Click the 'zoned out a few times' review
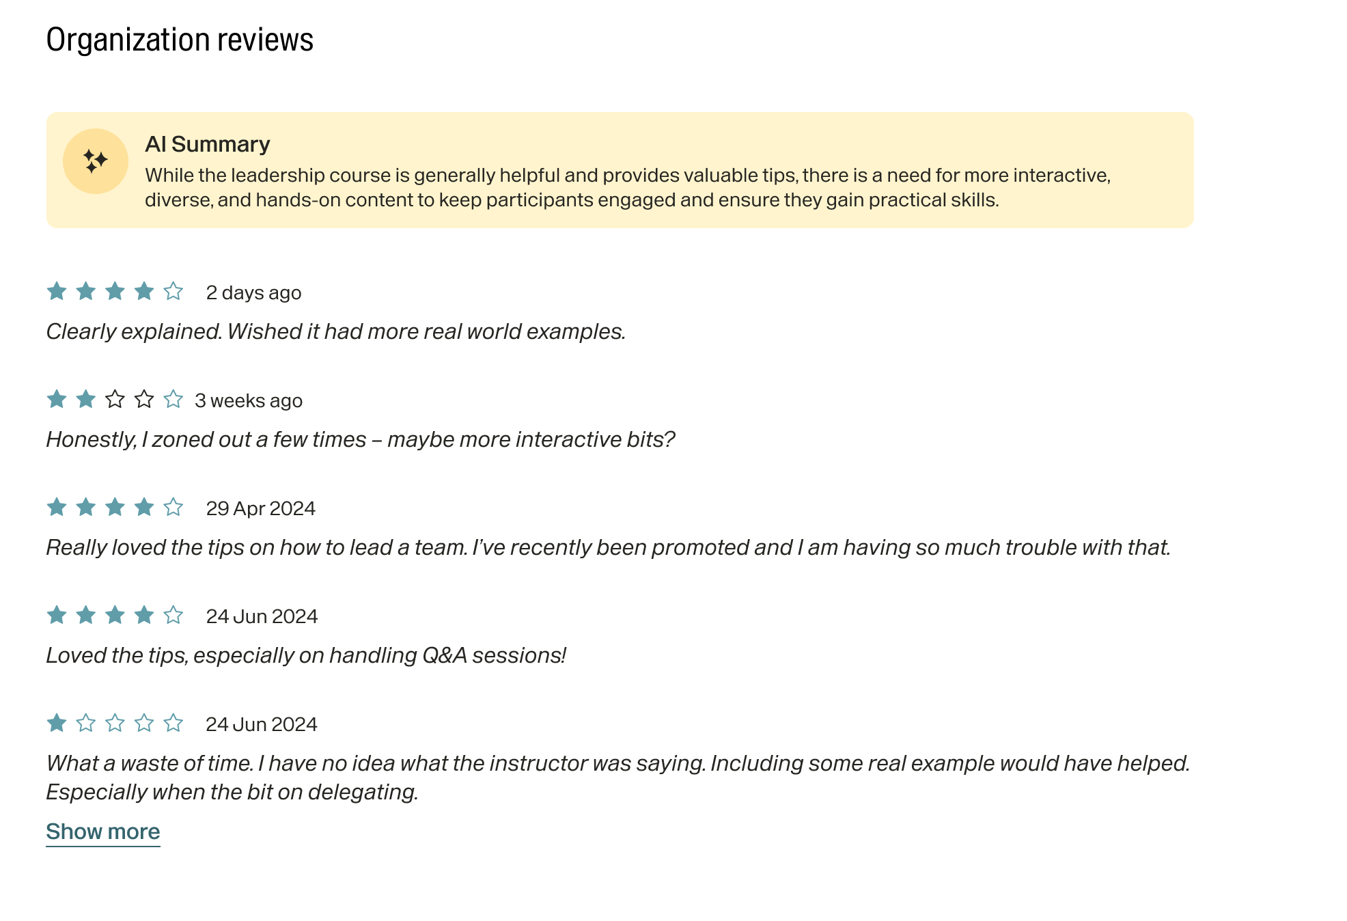Image resolution: width=1347 pixels, height=921 pixels. 360,439
